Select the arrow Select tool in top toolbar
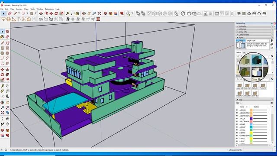This screenshot has width=277, height=156. [x=3, y=13]
